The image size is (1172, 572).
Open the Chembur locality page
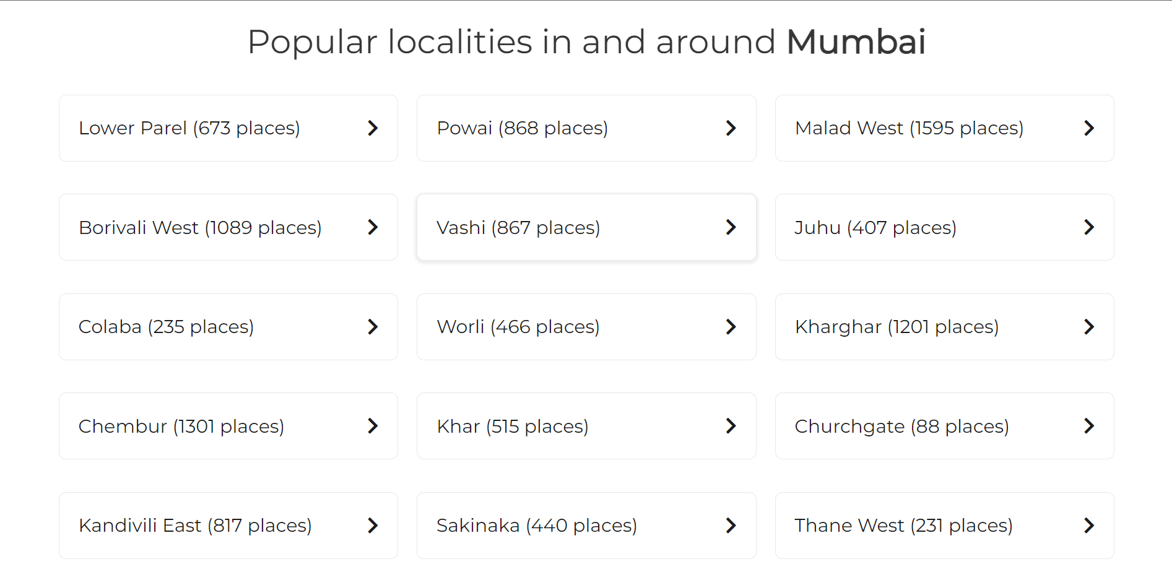(x=228, y=426)
